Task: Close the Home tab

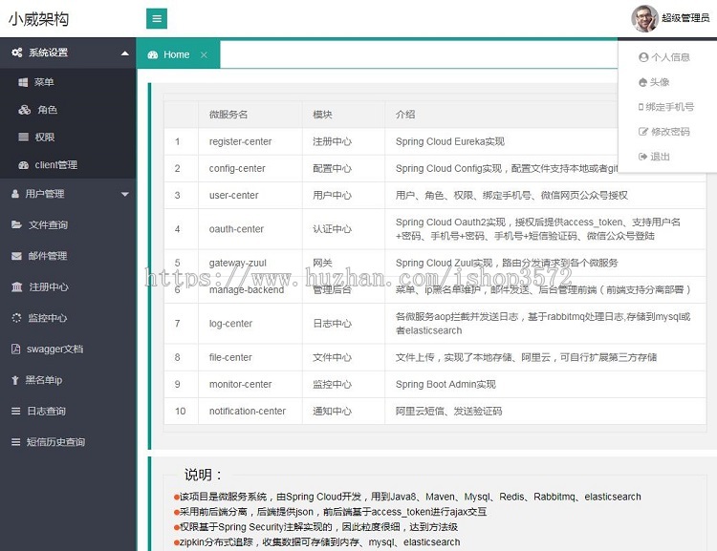Action: point(204,54)
